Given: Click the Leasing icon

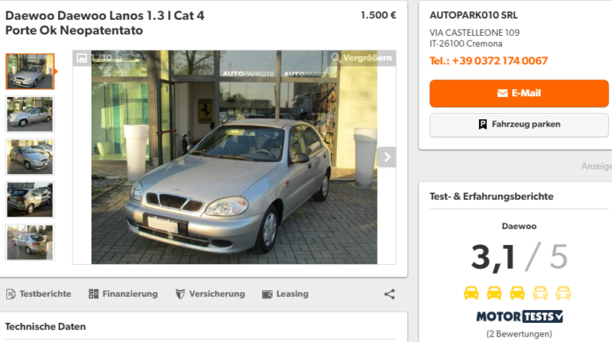Looking at the screenshot, I should (x=267, y=294).
